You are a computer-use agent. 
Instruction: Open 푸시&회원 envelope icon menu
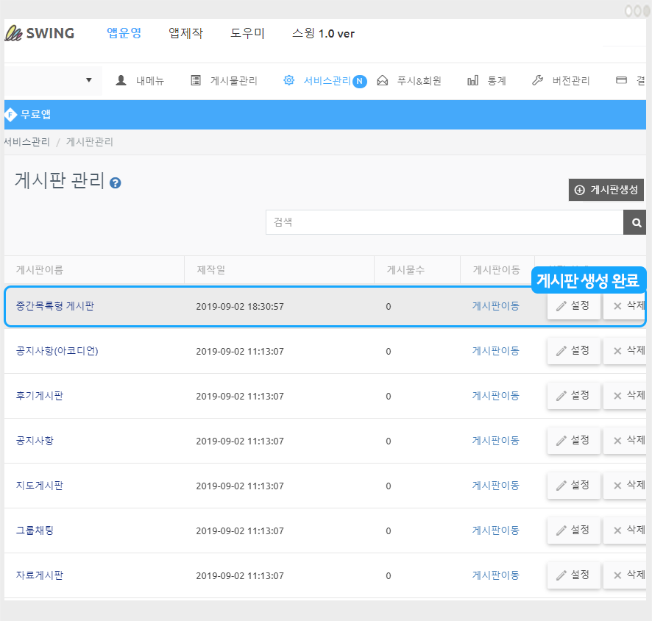pos(409,81)
